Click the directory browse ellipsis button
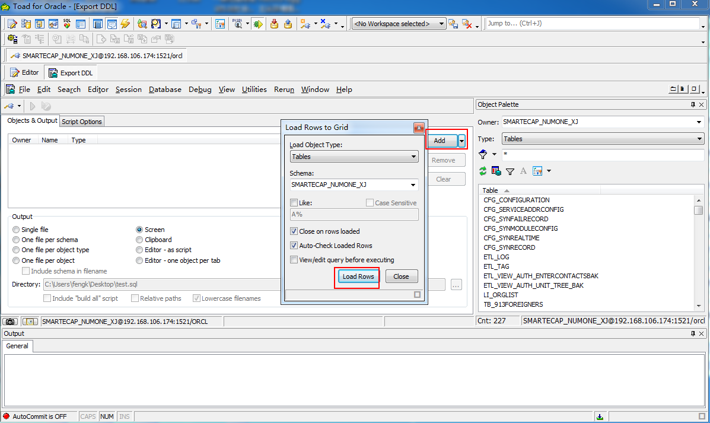Screen dimensions: 710x423 pyautogui.click(x=456, y=285)
